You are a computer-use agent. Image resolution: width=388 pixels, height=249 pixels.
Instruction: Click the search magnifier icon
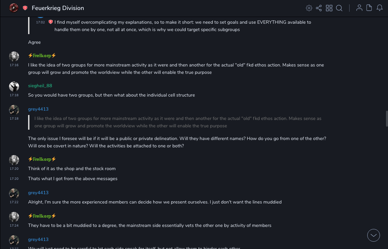click(339, 8)
